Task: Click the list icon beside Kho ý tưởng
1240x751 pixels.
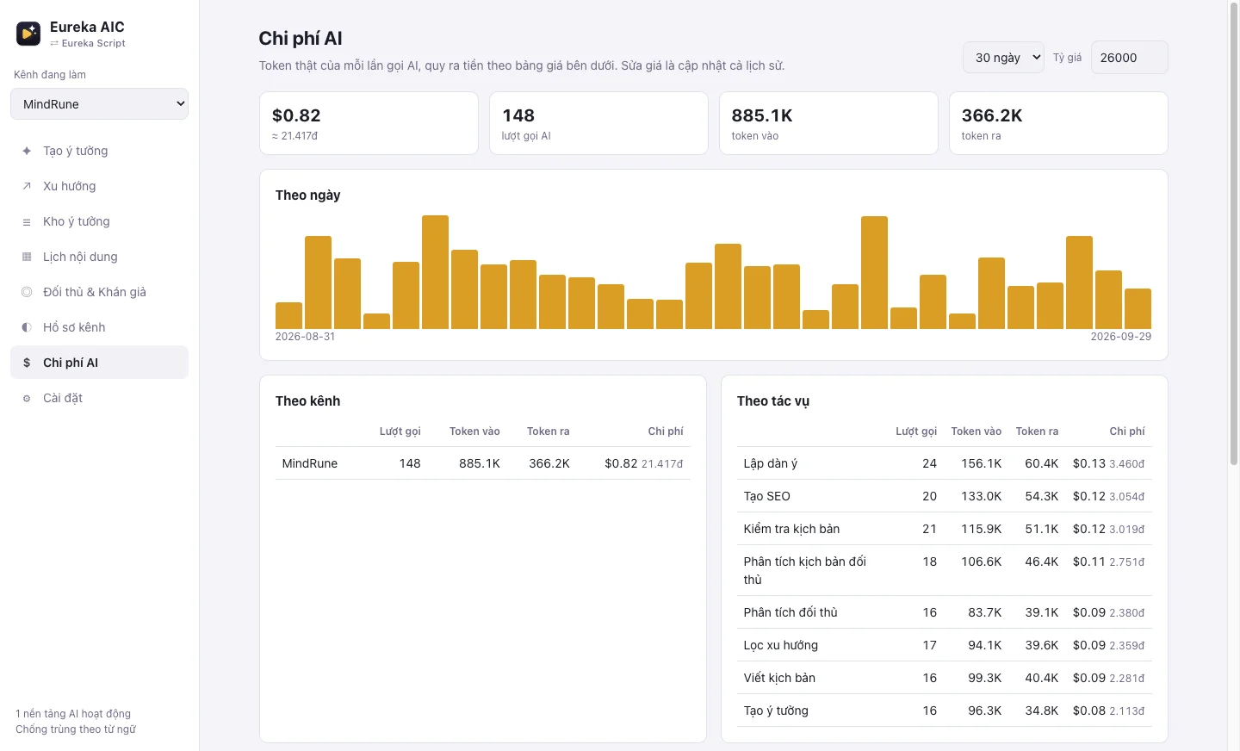Action: tap(27, 221)
